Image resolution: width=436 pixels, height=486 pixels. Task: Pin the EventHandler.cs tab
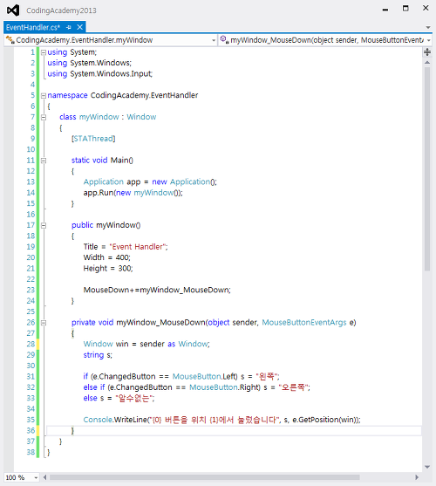pyautogui.click(x=69, y=27)
